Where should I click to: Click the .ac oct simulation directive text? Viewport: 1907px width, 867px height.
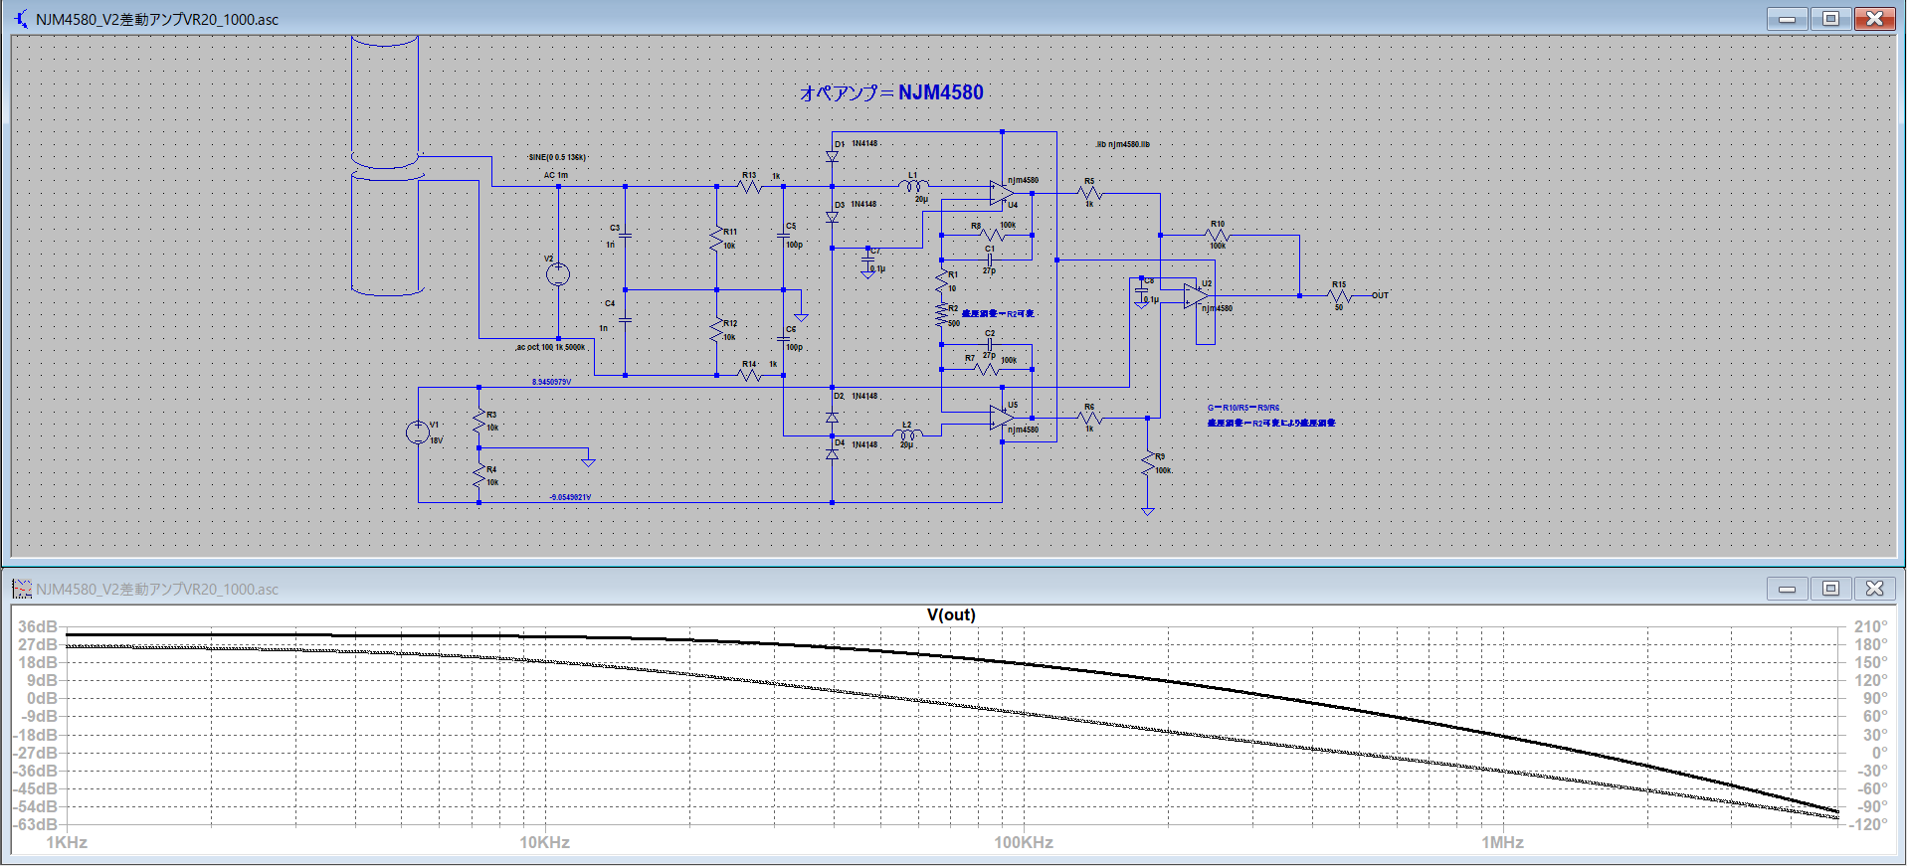point(550,347)
